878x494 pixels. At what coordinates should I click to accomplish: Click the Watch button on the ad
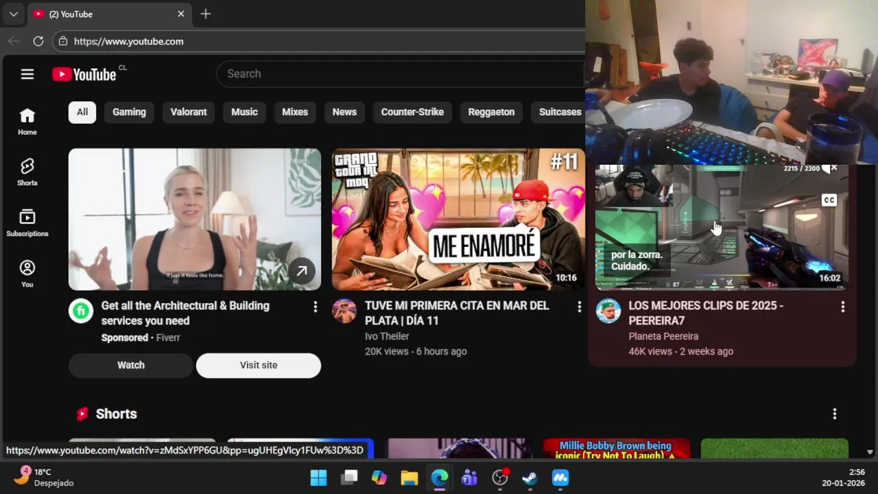click(x=131, y=365)
